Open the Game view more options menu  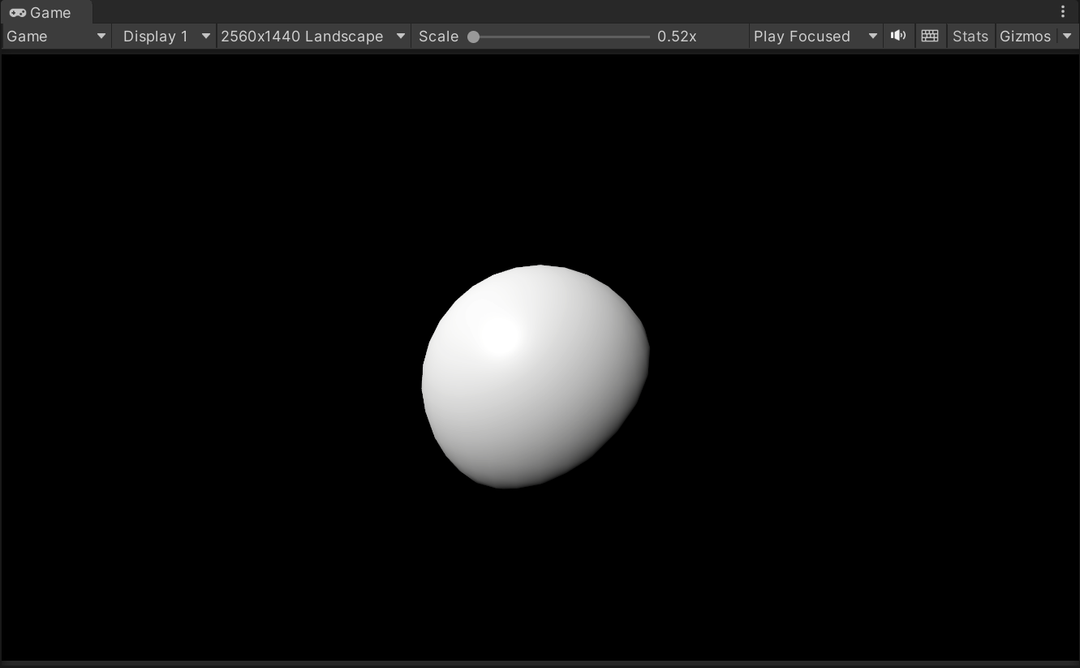(1063, 11)
